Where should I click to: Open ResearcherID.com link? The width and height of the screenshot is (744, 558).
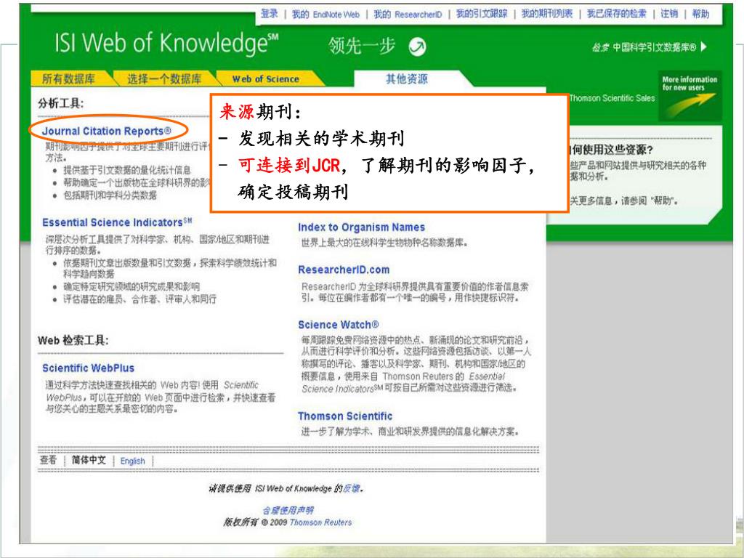[344, 270]
